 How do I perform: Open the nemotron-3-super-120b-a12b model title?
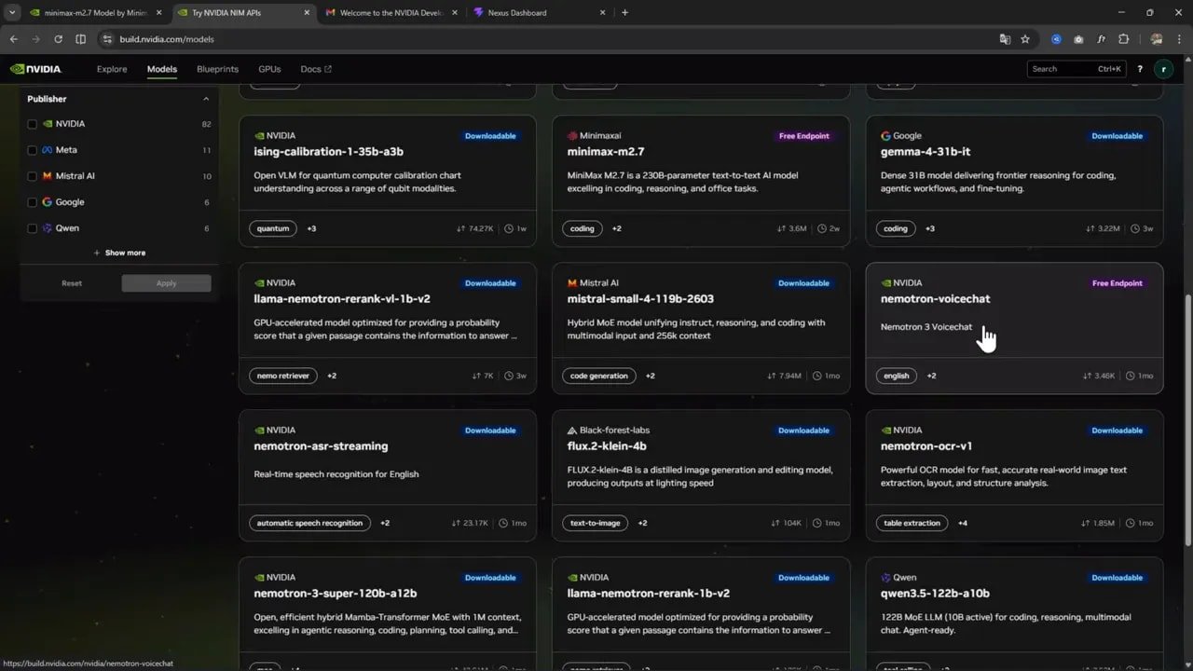[336, 594]
